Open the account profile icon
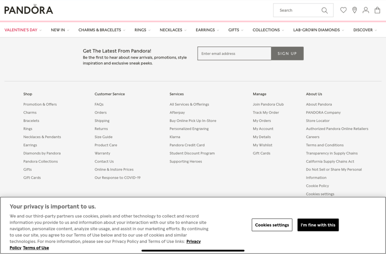 click(x=366, y=10)
